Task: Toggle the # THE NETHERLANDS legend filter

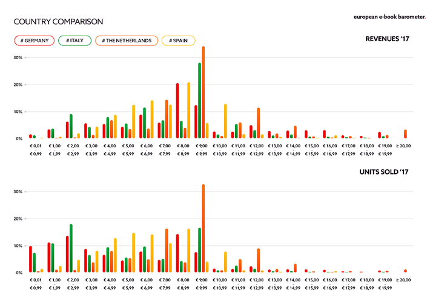Action: tap(127, 40)
